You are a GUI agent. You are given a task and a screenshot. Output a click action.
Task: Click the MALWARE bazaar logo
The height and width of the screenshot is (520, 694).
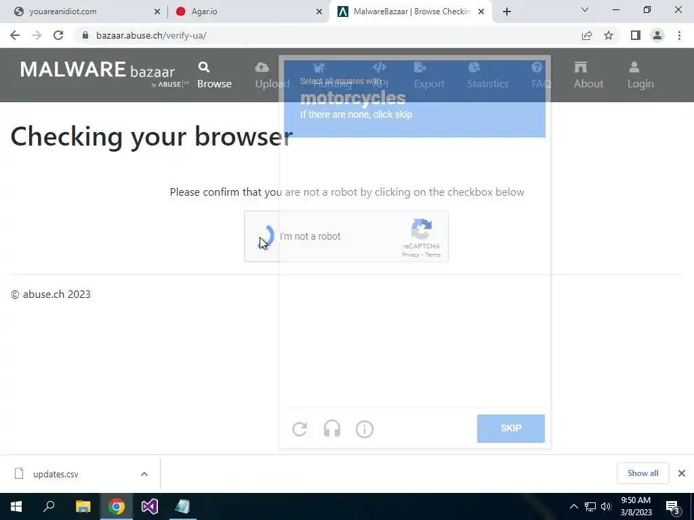[104, 73]
